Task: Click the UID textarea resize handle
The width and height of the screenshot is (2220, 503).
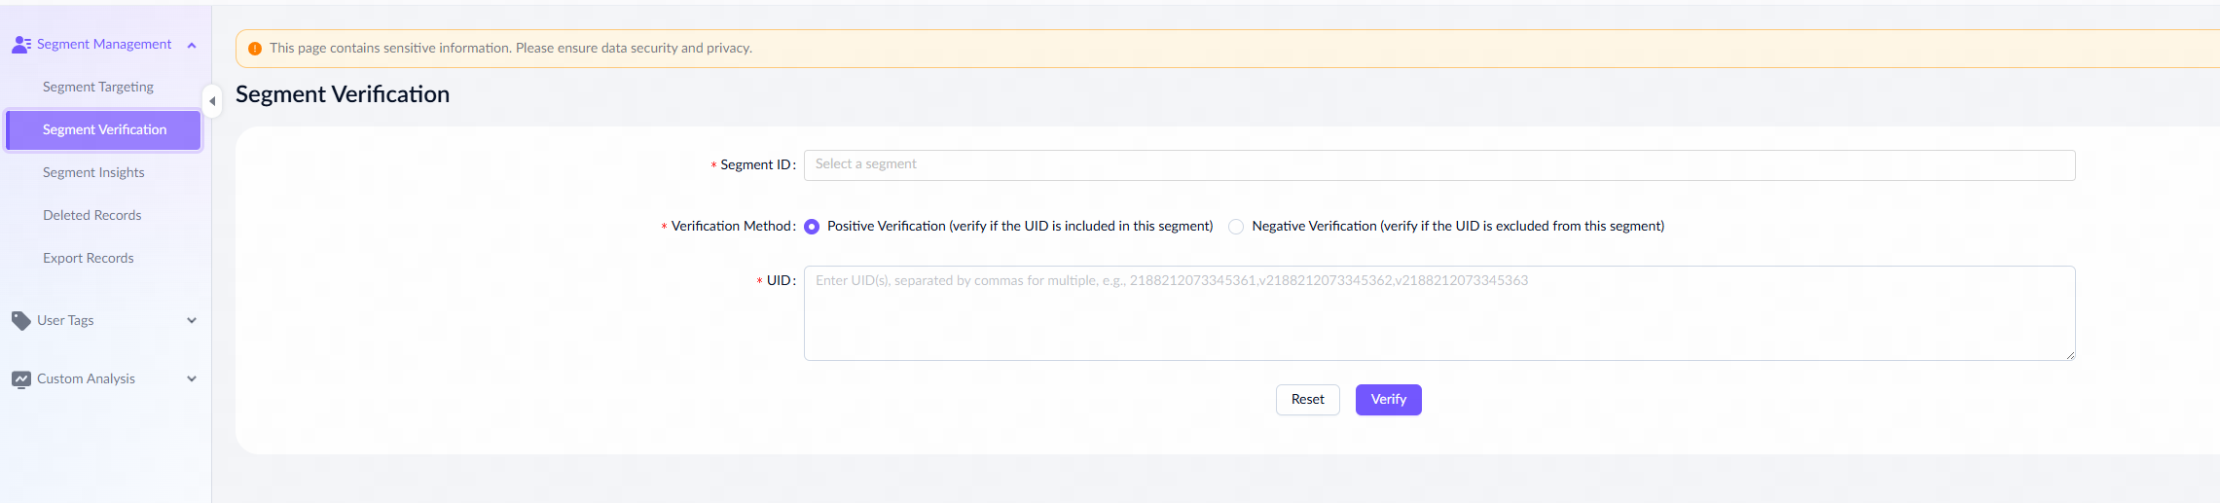Action: pos(2070,355)
